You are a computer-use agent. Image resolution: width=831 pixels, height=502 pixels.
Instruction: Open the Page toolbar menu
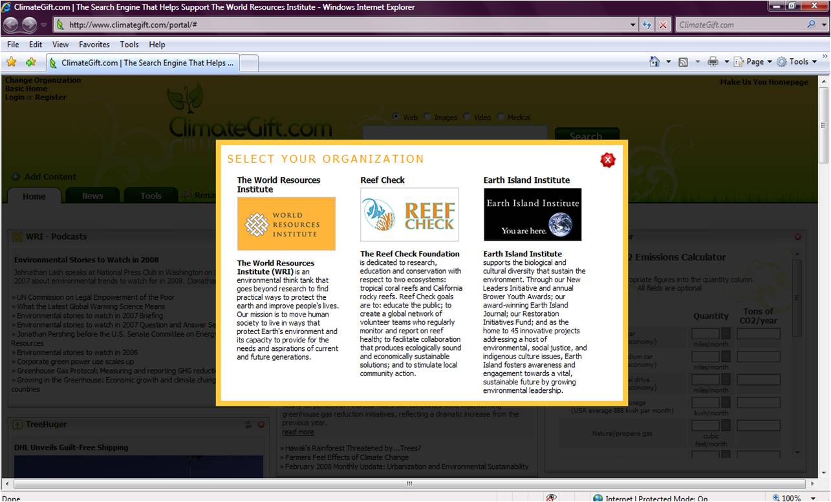point(753,62)
